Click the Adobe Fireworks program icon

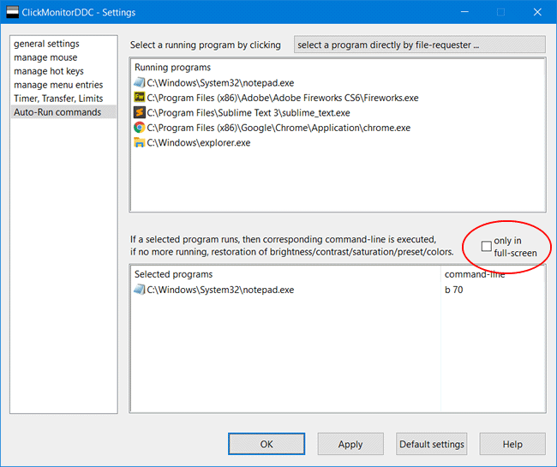[140, 98]
